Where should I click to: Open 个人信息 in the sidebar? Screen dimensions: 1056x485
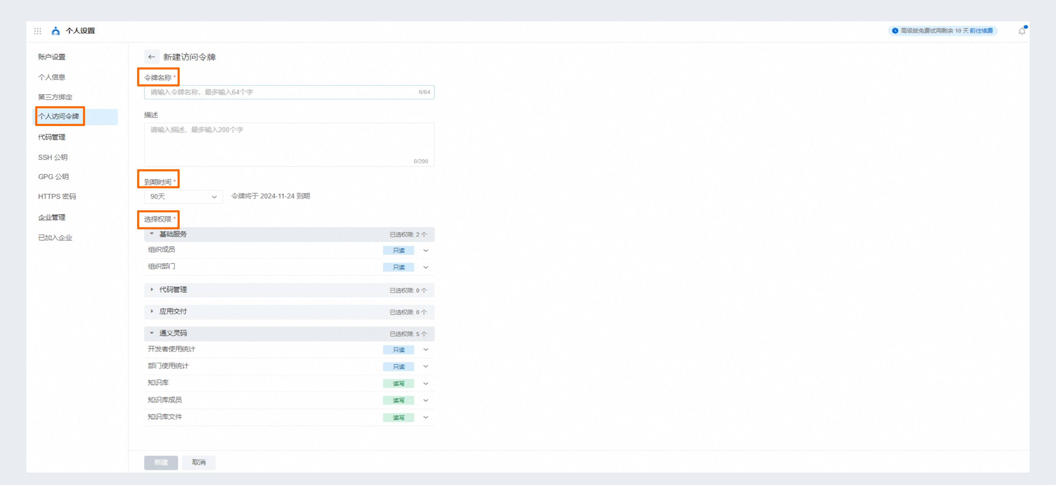(52, 77)
